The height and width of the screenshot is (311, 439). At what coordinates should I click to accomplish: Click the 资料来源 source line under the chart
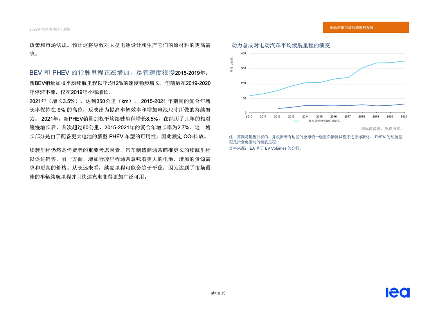coord(265,148)
